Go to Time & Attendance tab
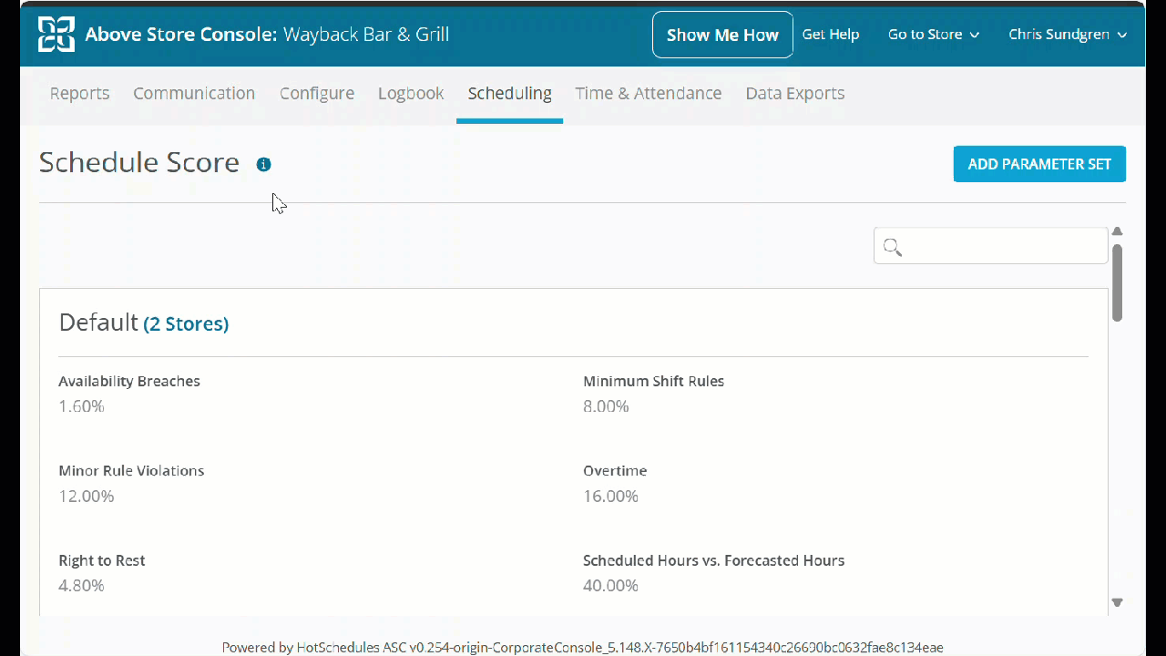Screen dimensions: 1166x656 [x=648, y=93]
